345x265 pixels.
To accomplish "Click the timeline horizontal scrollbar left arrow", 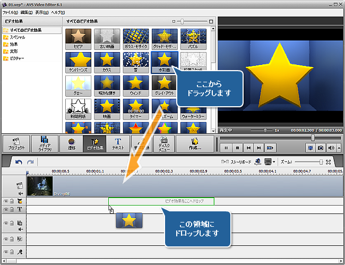I will tap(4, 261).
